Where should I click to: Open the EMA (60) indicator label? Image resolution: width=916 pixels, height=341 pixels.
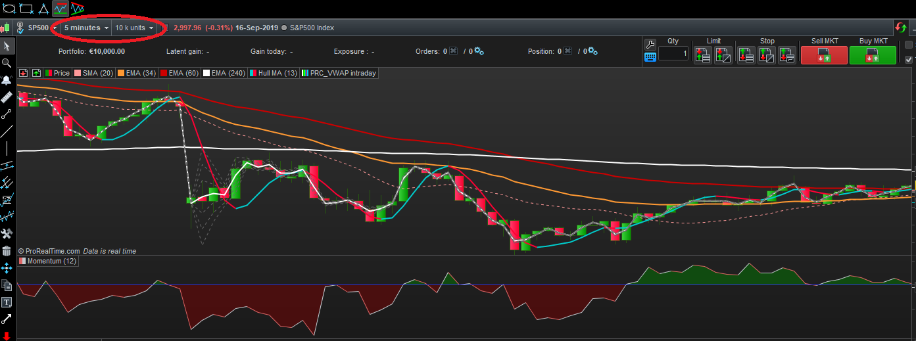point(180,73)
